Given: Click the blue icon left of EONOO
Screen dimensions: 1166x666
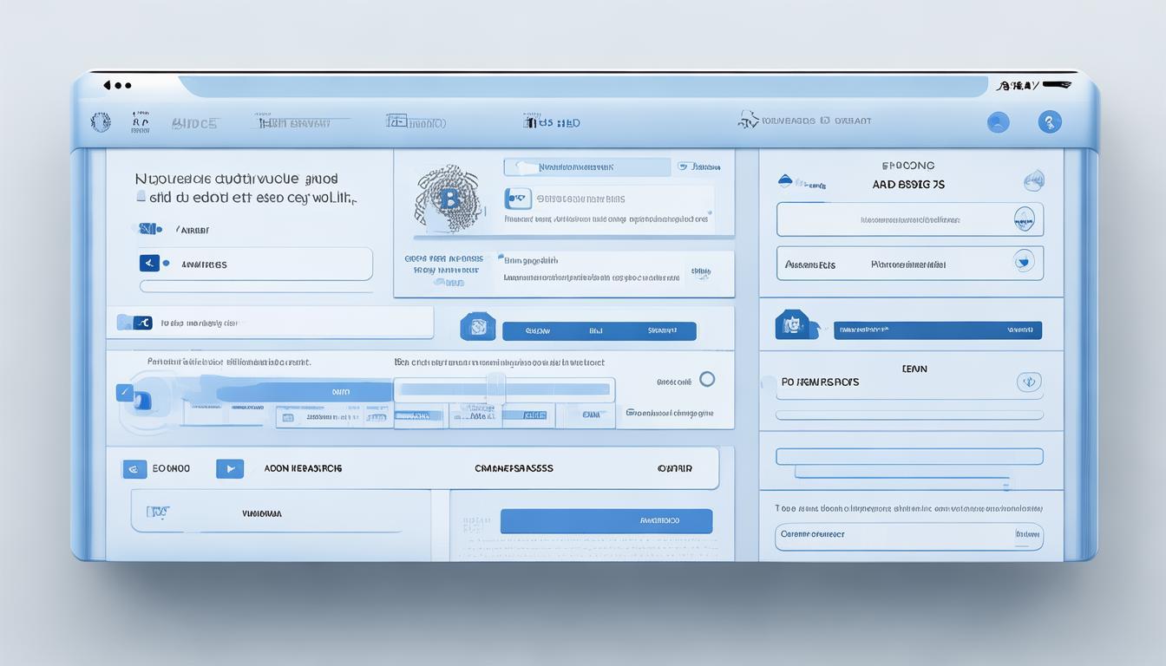Looking at the screenshot, I should coord(134,469).
